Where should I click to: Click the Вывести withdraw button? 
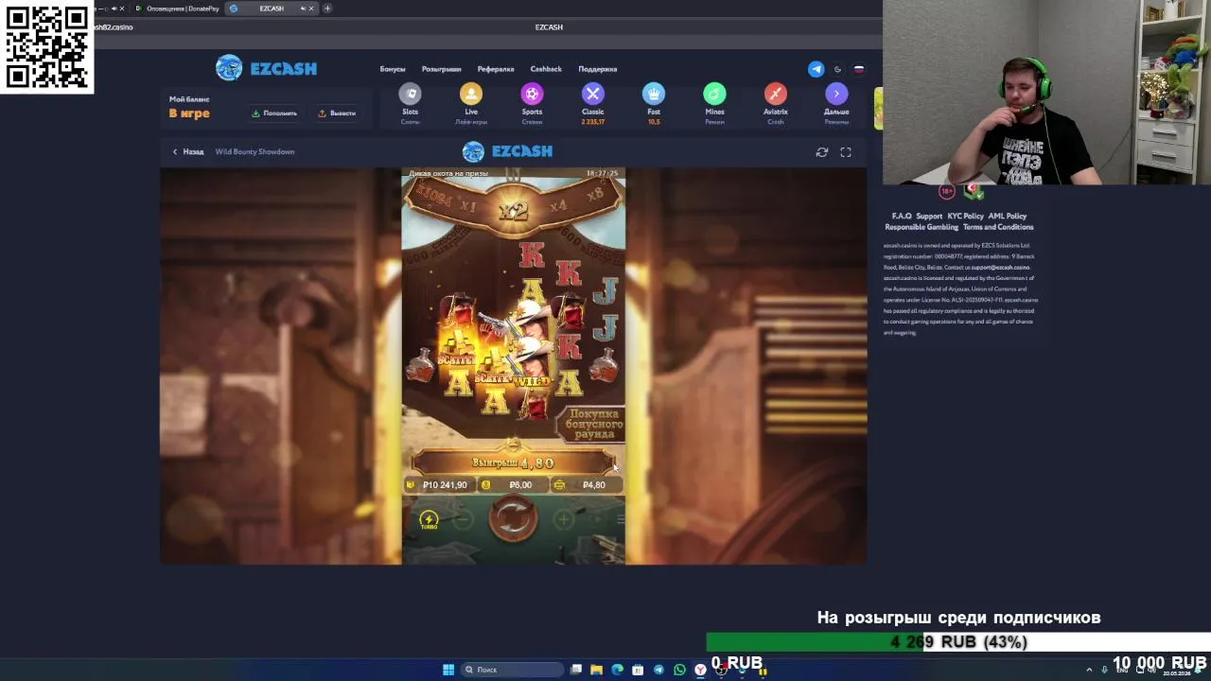click(337, 113)
